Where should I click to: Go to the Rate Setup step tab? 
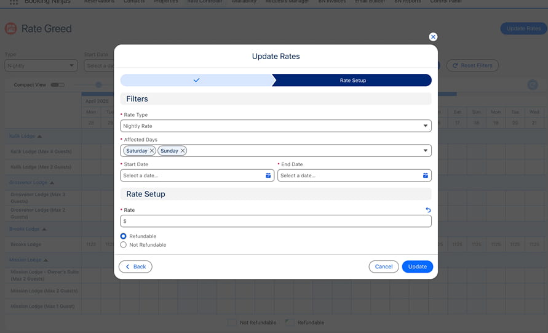click(352, 80)
